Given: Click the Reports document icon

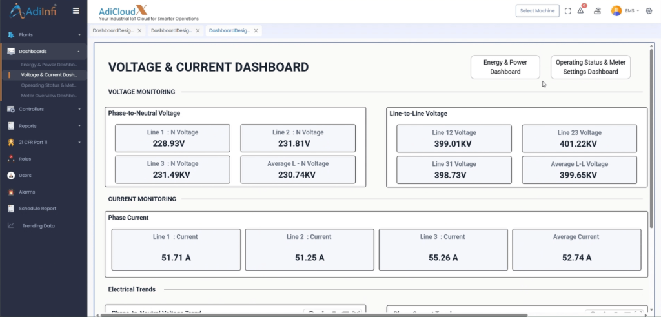Looking at the screenshot, I should (11, 126).
